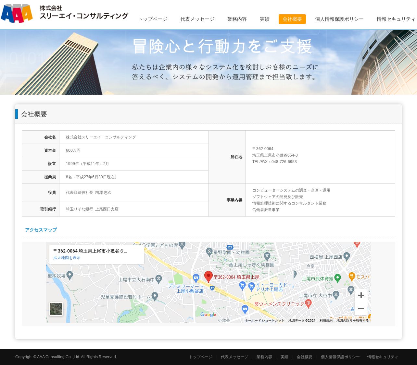Image resolution: width=417 pixels, height=365 pixels.
Task: Open 拡大地図を表示 link on map
Action: pyautogui.click(x=67, y=258)
